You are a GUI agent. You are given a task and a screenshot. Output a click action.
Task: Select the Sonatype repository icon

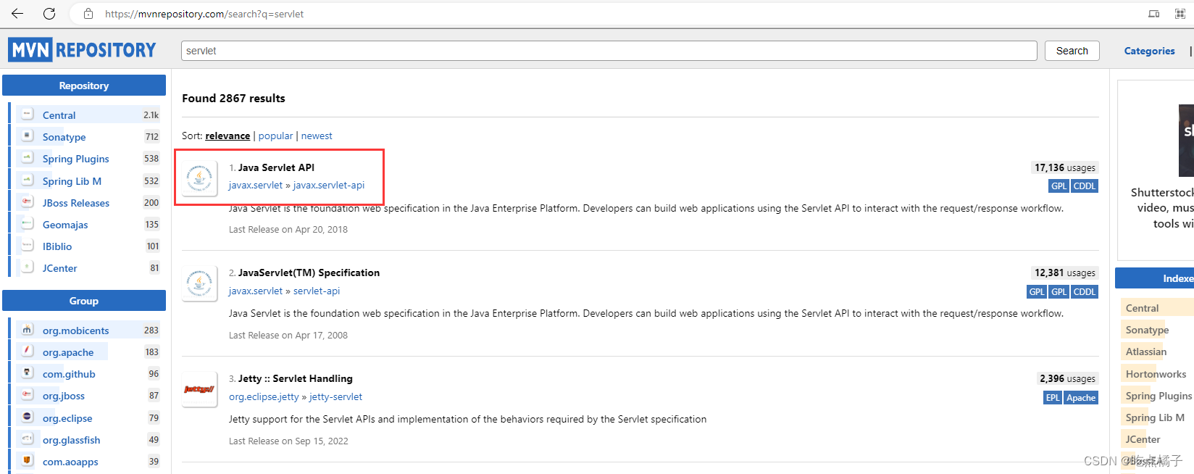(28, 136)
